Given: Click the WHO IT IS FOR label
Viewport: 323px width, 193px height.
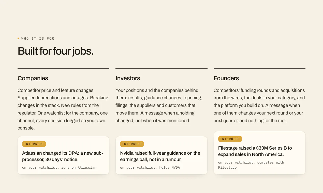Looking at the screenshot, I should point(38,38).
